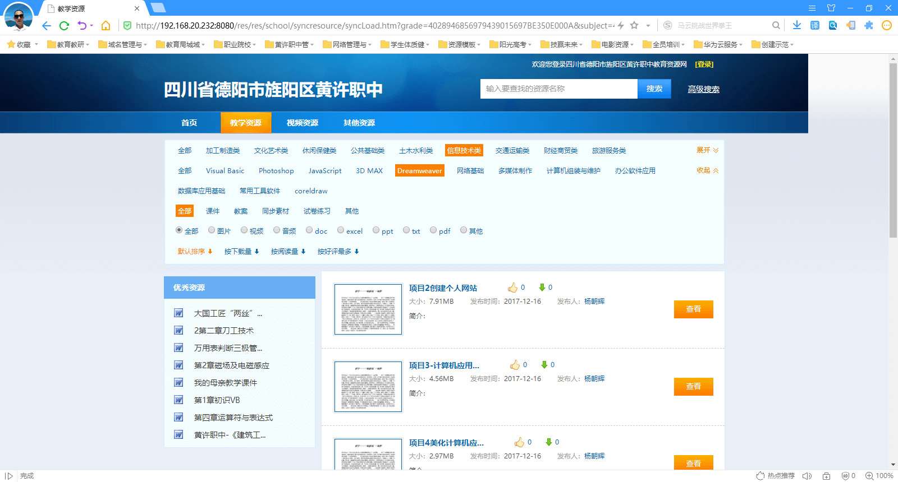Open the browser downloads icon
Screen dimensions: 898x482
pyautogui.click(x=796, y=25)
